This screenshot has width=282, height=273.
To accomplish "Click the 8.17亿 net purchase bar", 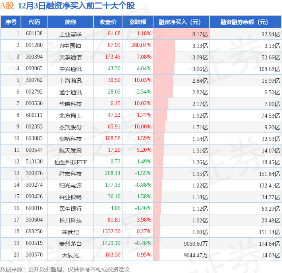I will tap(181, 34).
